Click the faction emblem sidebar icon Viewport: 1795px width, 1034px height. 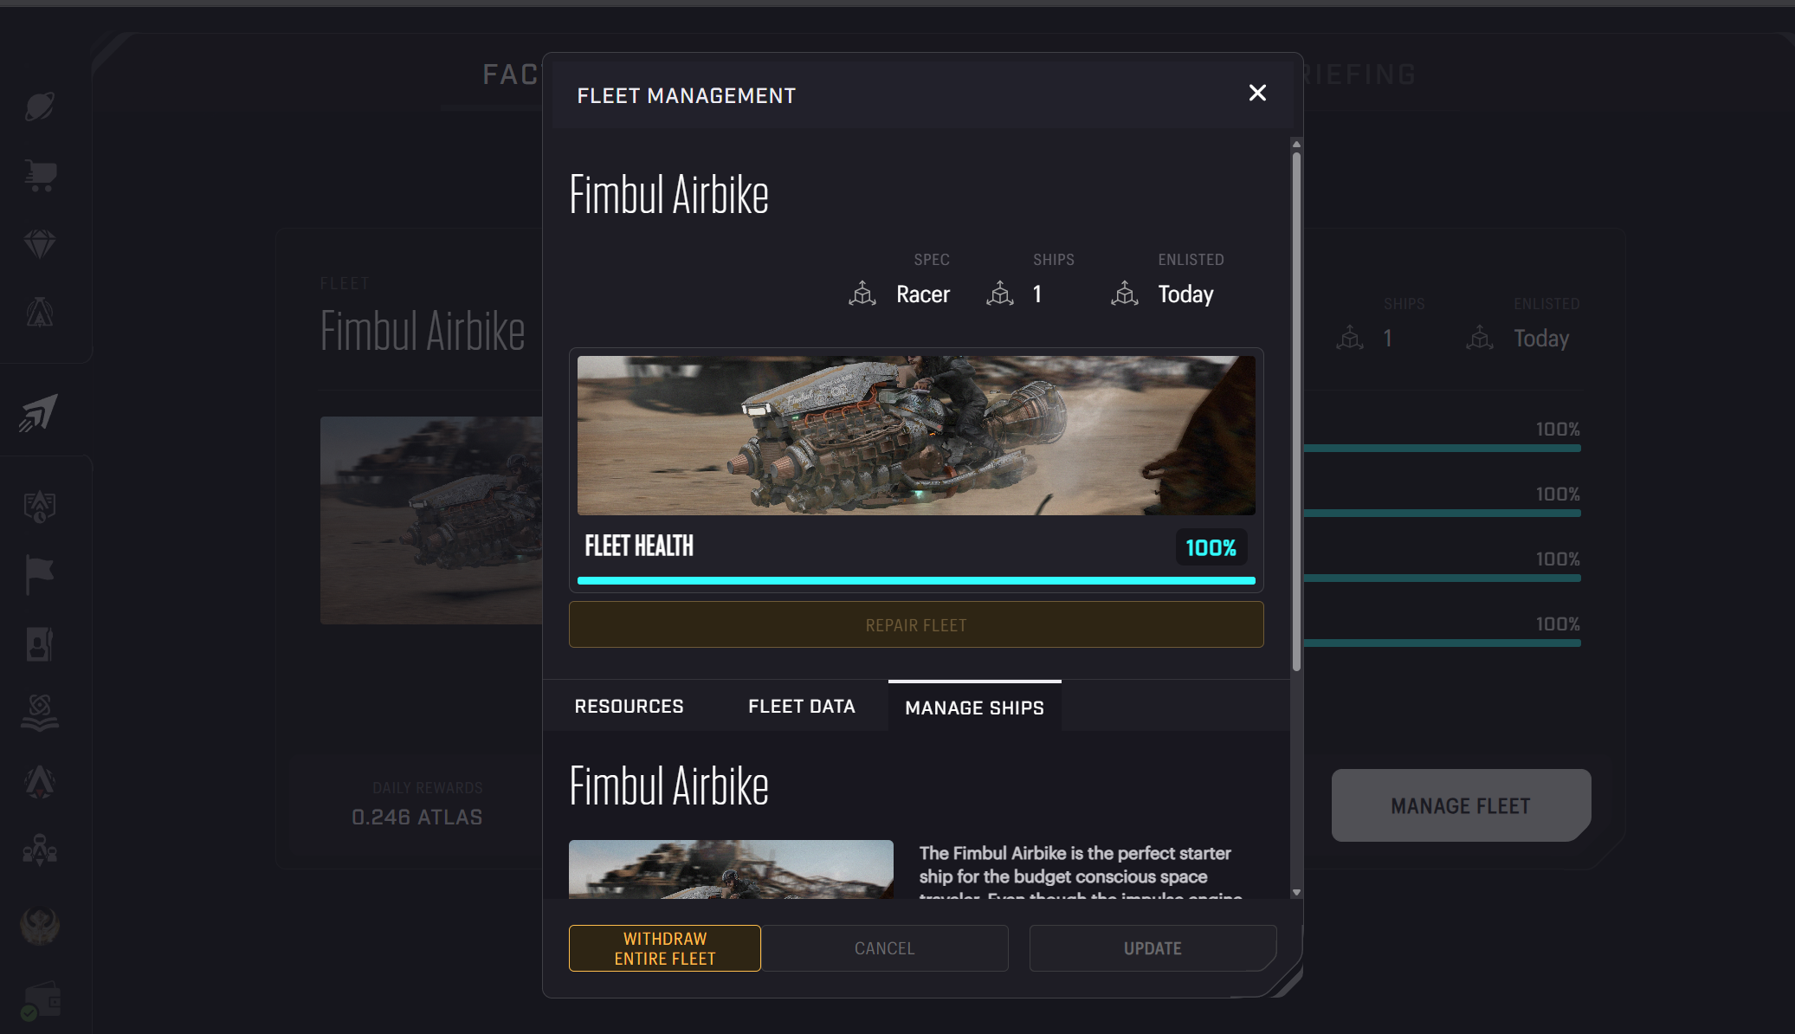40,925
